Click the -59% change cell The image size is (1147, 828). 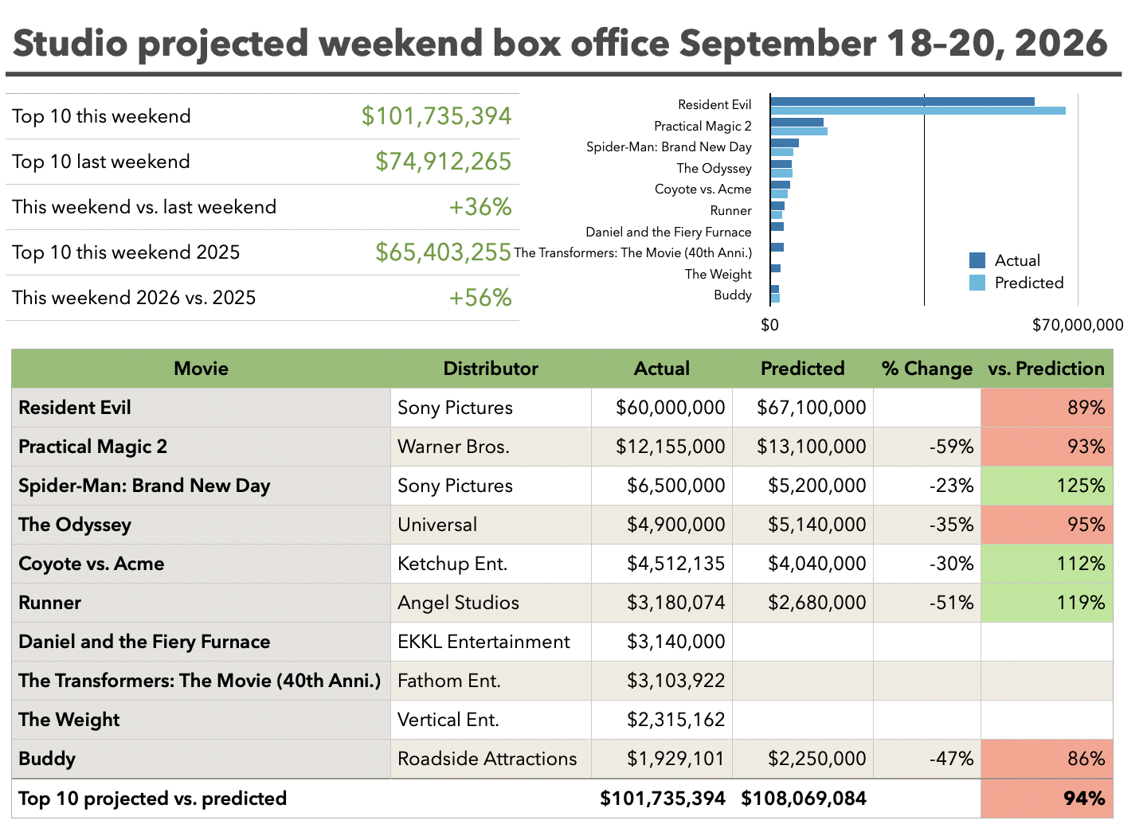coord(927,447)
